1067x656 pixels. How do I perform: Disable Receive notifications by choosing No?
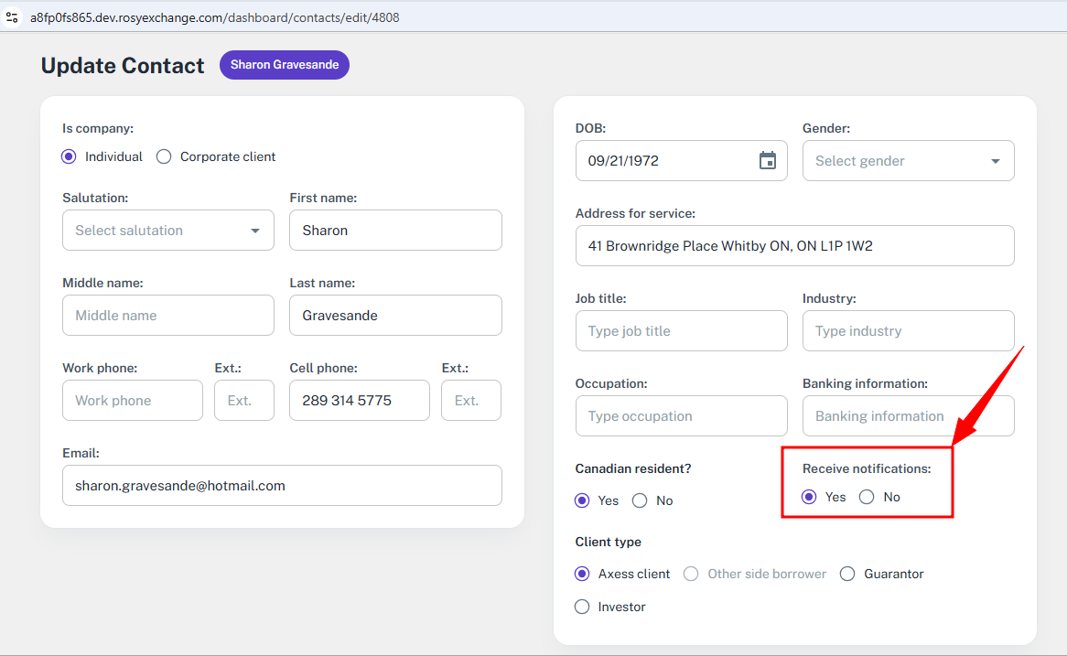tap(867, 497)
